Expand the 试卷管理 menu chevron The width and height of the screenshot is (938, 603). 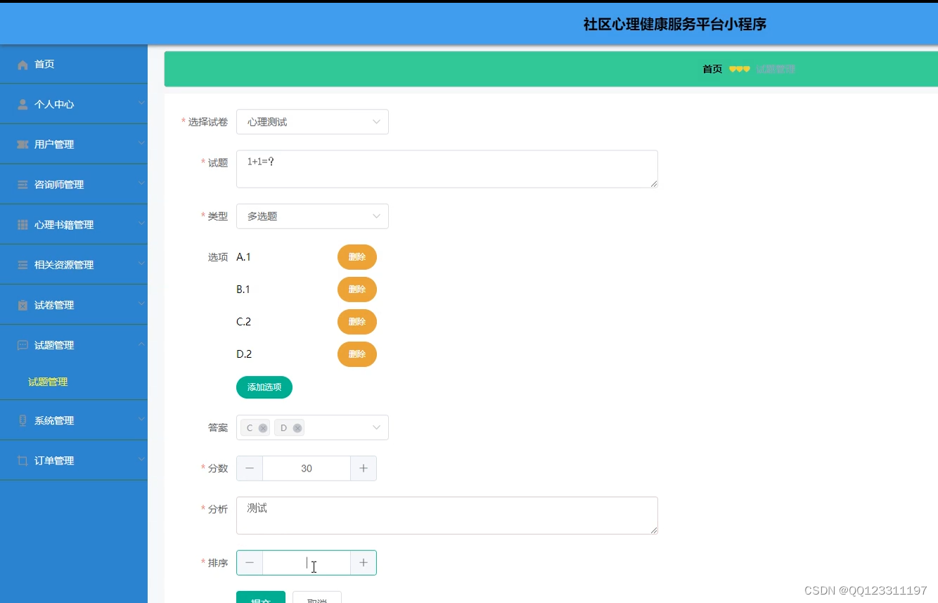(141, 304)
